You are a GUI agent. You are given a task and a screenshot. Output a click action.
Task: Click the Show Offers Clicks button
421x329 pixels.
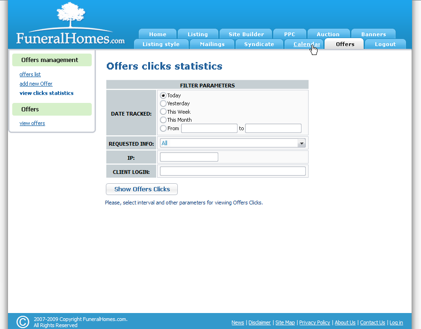click(141, 189)
